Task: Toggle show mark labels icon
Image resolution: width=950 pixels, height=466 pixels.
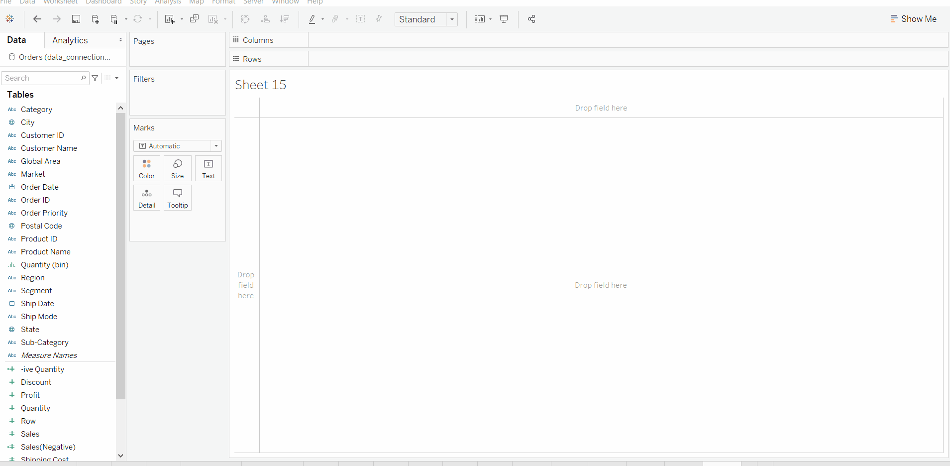Action: (x=361, y=19)
